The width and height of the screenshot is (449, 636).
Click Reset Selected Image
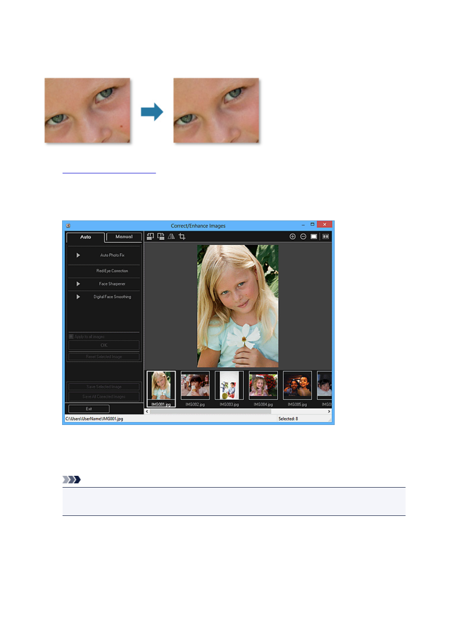coord(104,357)
